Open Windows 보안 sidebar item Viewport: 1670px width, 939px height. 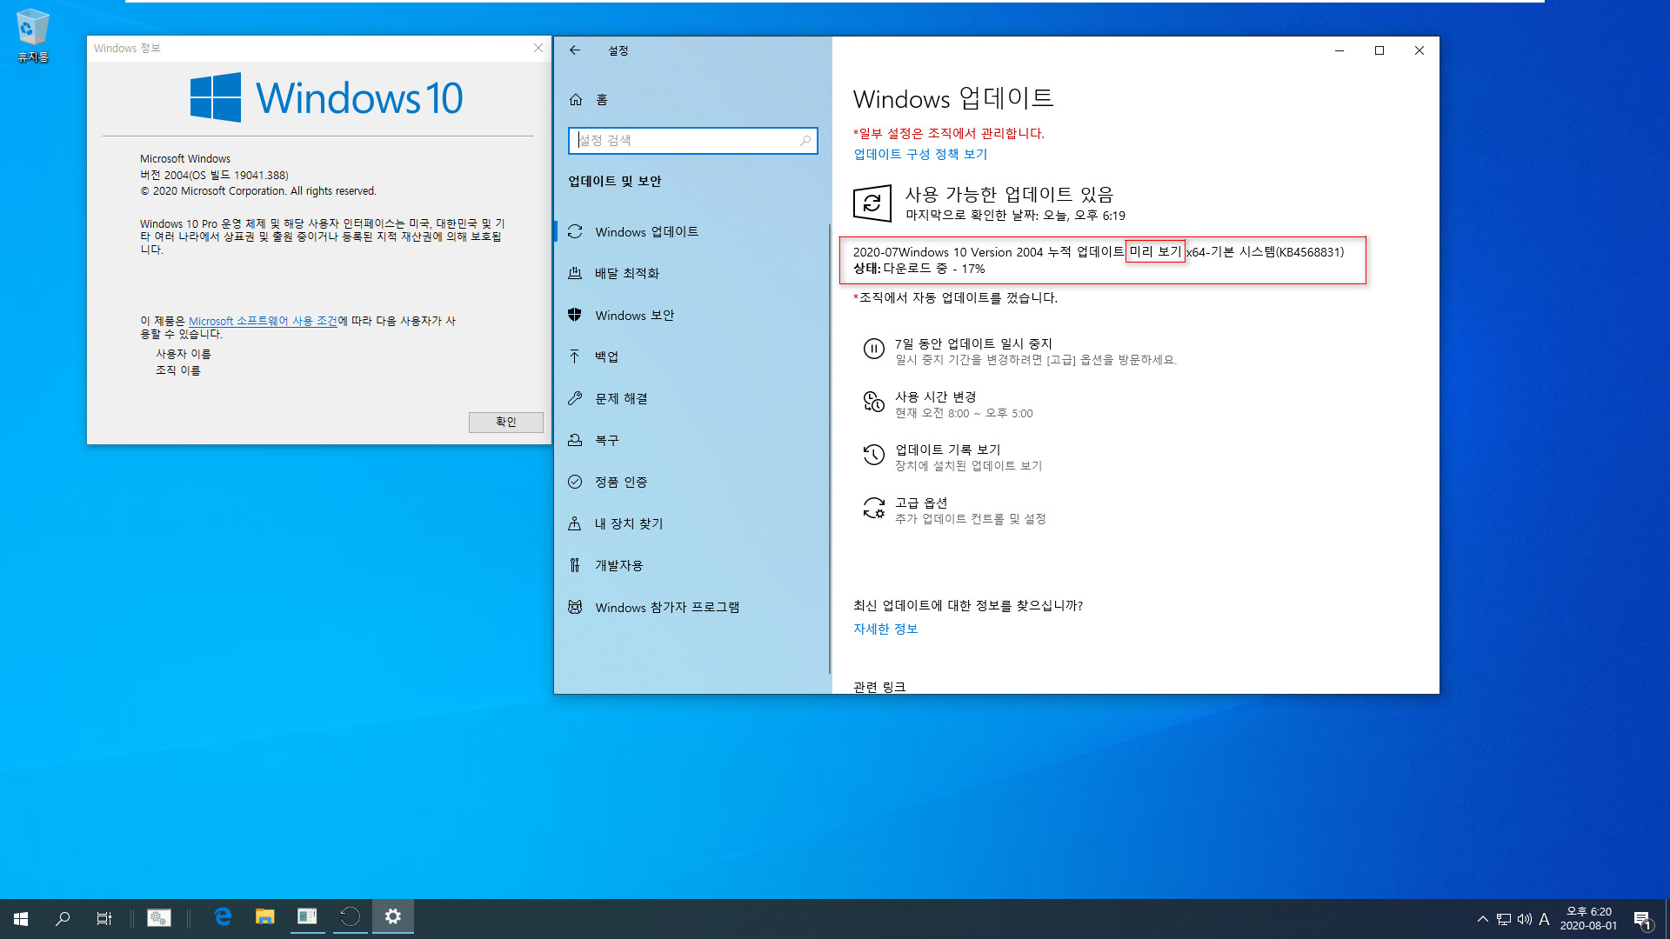pos(692,316)
